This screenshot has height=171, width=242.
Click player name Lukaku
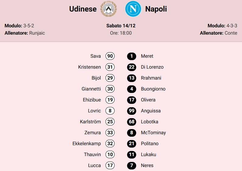pyautogui.click(x=148, y=155)
